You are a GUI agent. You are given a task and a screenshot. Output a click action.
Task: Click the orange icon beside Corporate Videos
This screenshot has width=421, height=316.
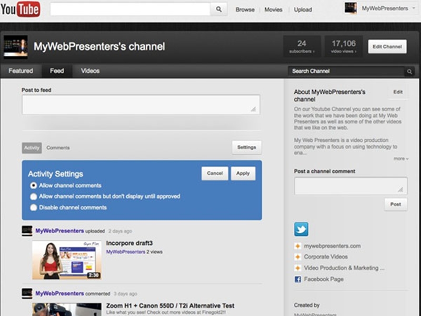coord(297,257)
